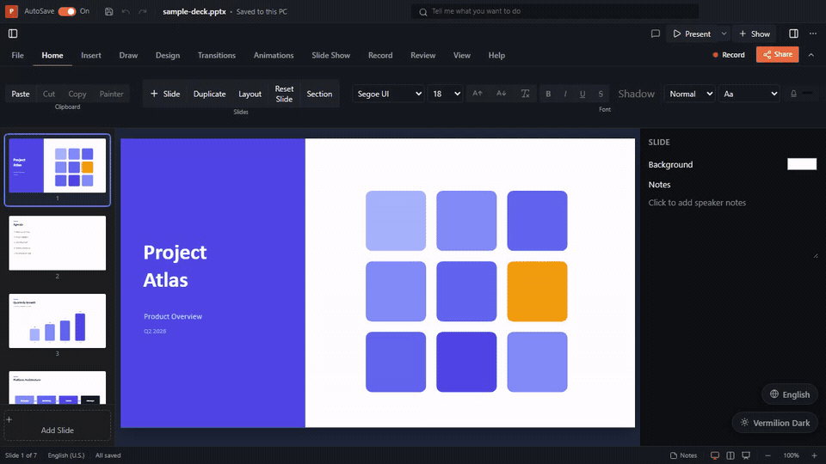The height and width of the screenshot is (464, 826).
Task: Toggle italic formatting
Action: click(565, 94)
